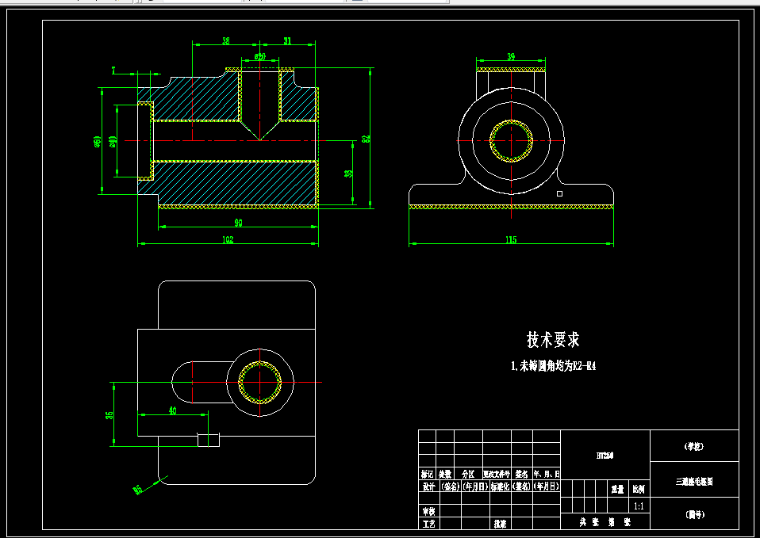The height and width of the screenshot is (538, 760).
Task: Click the R5 radius label
Action: [x=138, y=490]
